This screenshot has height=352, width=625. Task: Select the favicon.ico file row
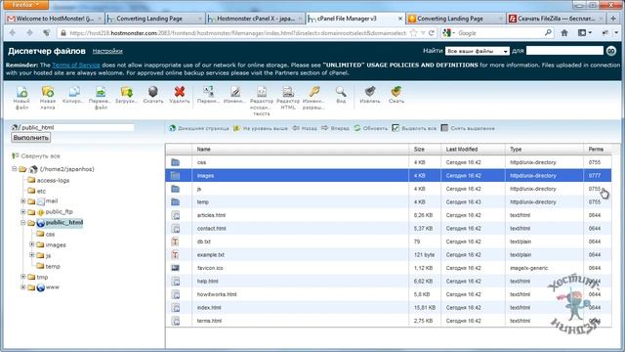point(389,268)
